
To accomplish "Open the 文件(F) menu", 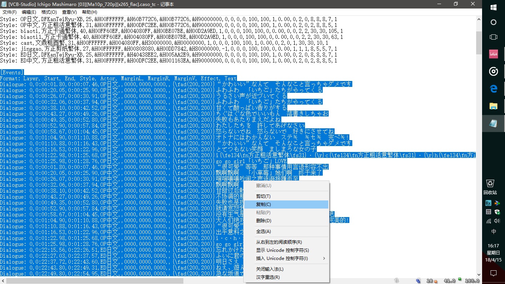I will 10,12.
